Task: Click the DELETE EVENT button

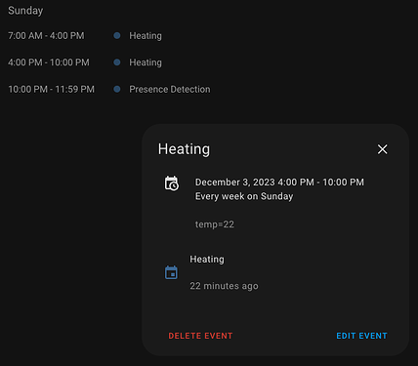Action: (x=200, y=336)
